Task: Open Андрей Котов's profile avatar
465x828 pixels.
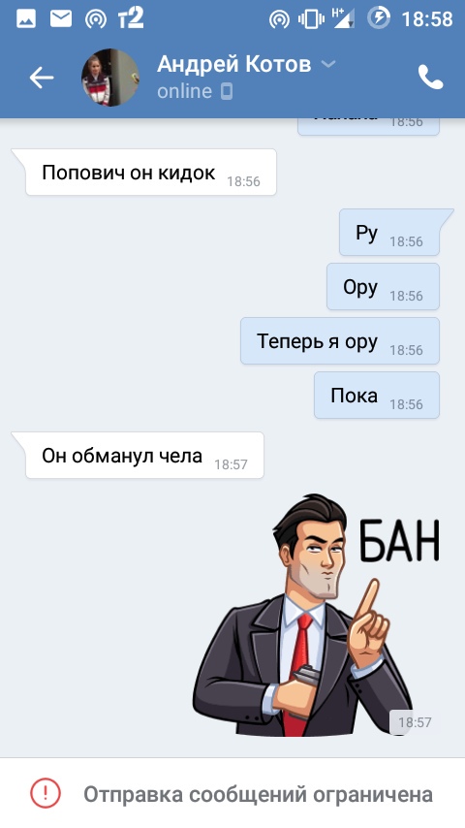Action: [x=110, y=78]
